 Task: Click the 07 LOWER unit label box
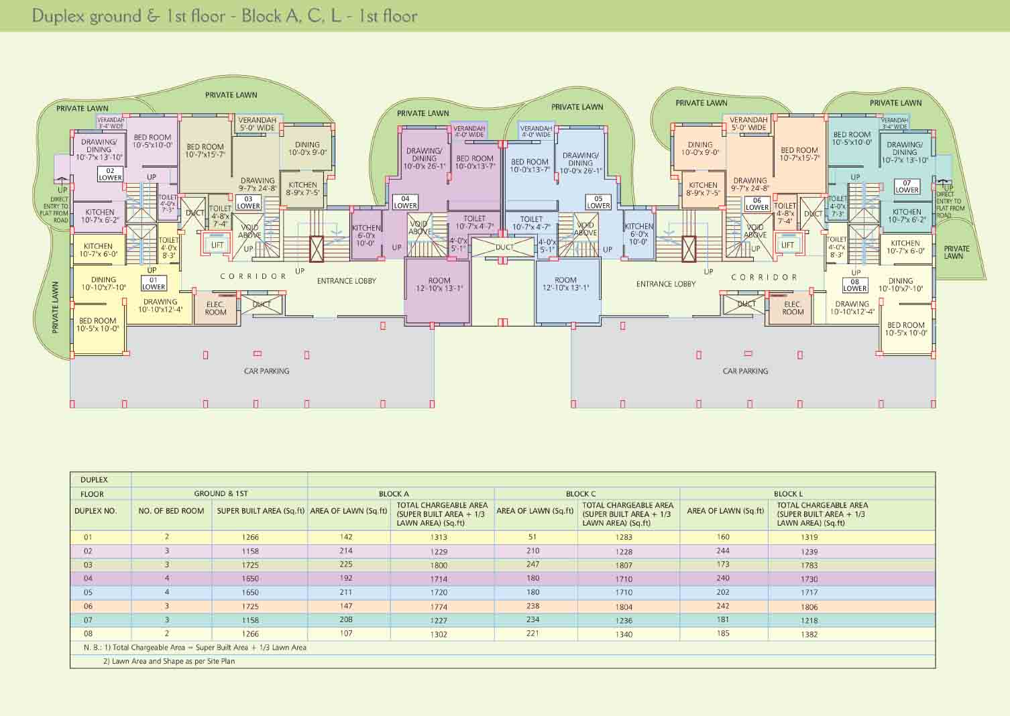click(907, 186)
